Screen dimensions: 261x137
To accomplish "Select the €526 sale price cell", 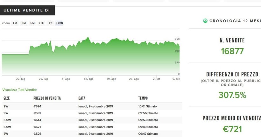I will click(x=37, y=134).
